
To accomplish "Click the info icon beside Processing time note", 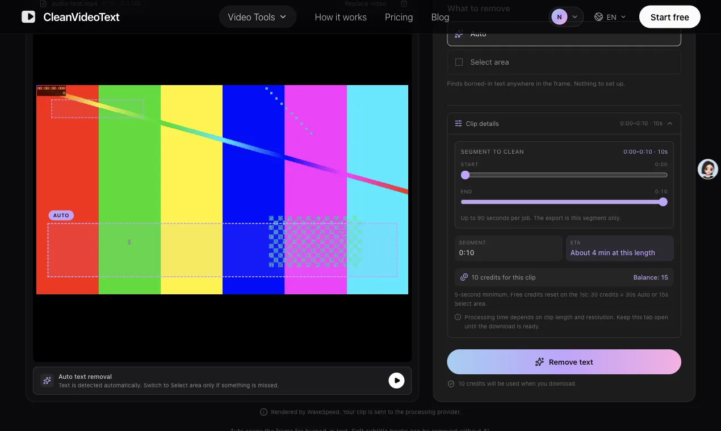I will click(x=458, y=318).
